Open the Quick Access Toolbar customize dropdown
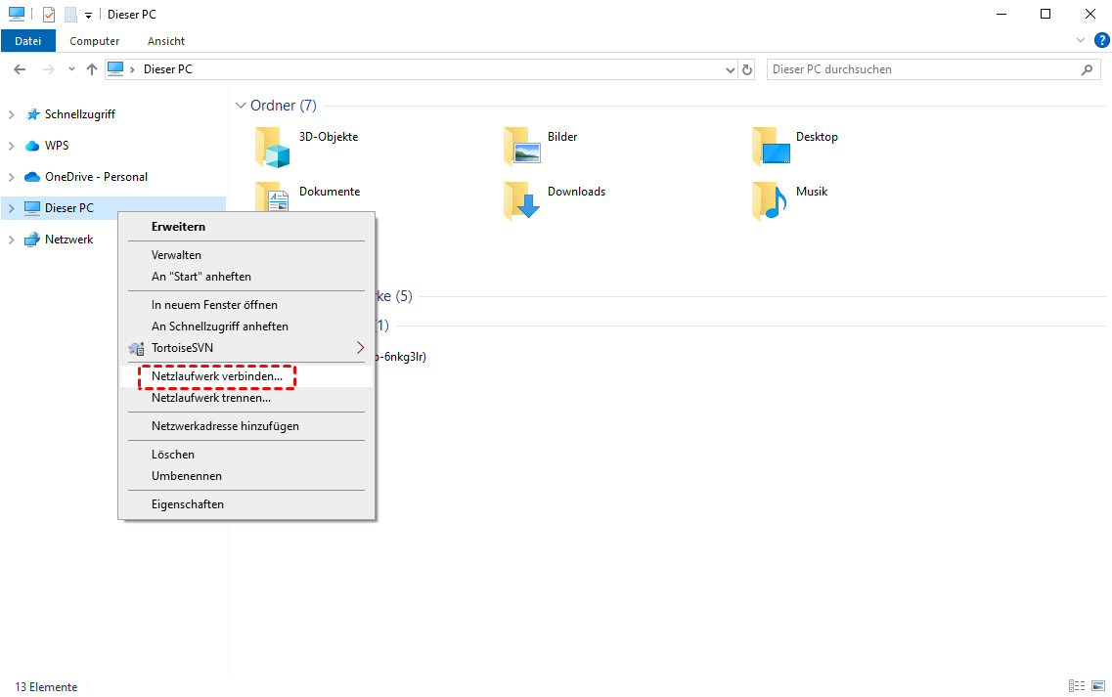The width and height of the screenshot is (1112, 697). pos(88,15)
